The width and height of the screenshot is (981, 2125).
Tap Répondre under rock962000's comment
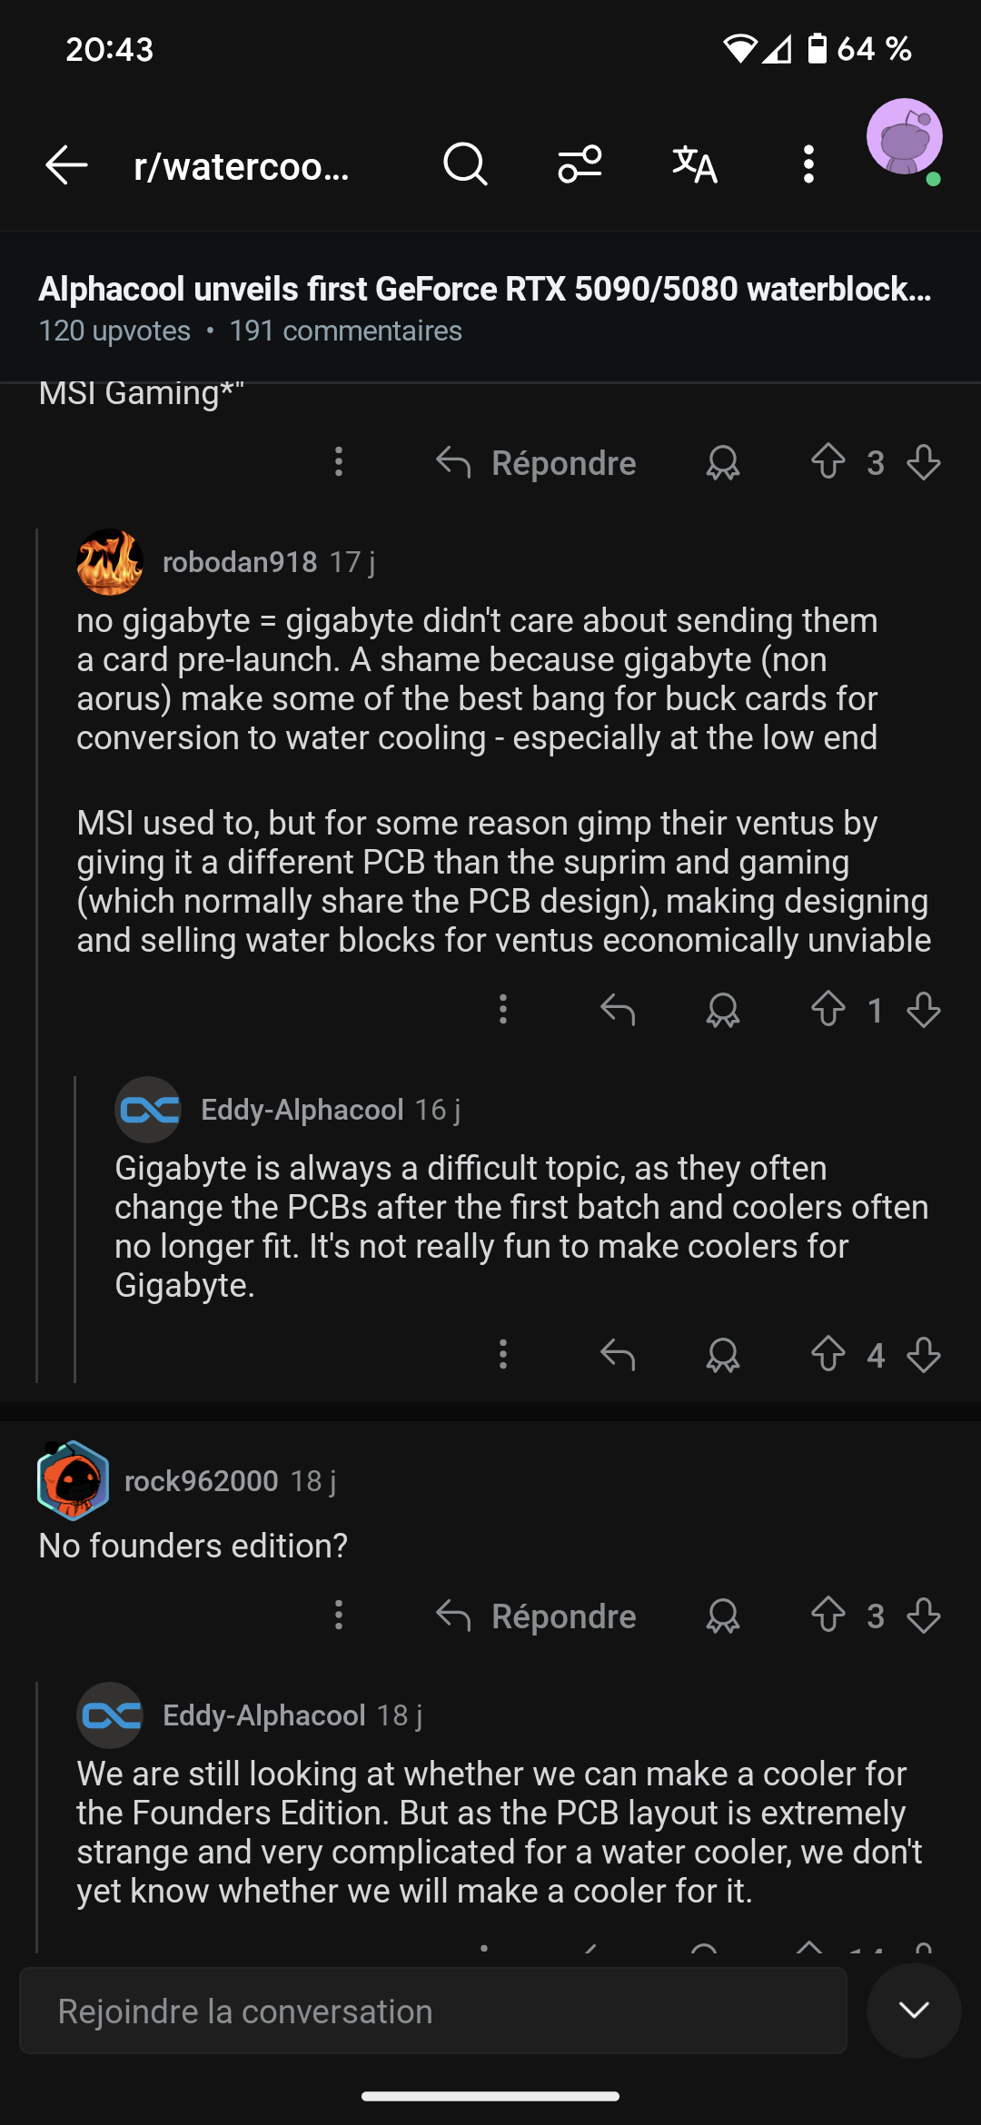[x=536, y=1616]
